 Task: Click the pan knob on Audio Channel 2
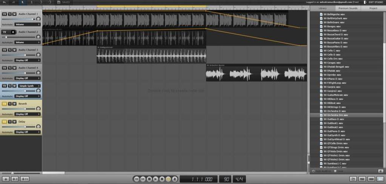pos(38,37)
